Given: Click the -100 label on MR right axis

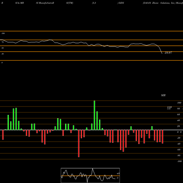Looking at the screenshot, I should click(179, 161).
